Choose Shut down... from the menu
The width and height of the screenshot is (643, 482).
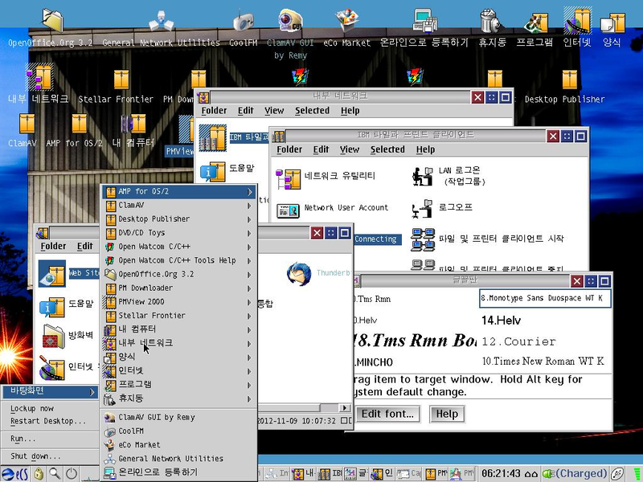pos(35,456)
